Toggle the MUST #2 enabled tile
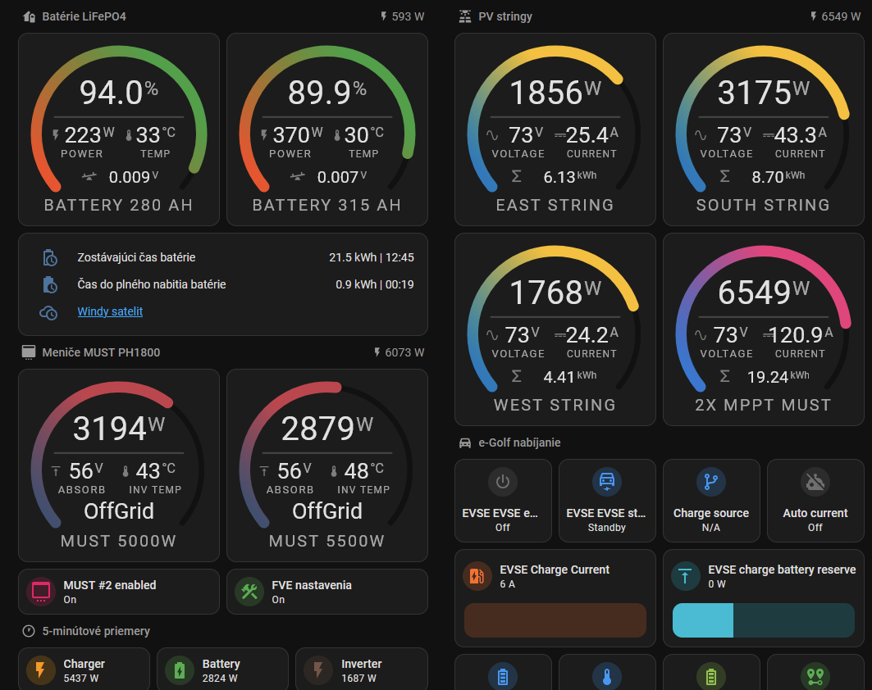 [119, 592]
